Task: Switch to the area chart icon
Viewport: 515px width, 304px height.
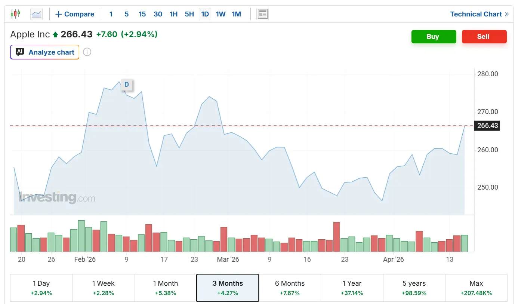Action: click(36, 14)
